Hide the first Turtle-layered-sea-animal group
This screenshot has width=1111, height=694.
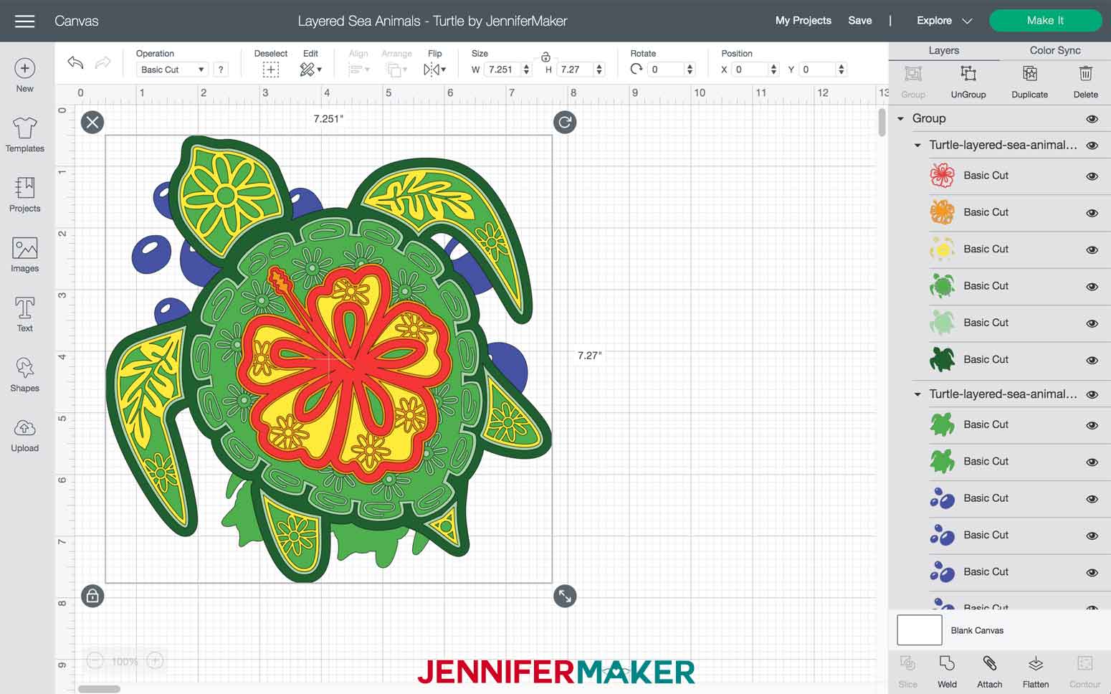(x=1092, y=146)
